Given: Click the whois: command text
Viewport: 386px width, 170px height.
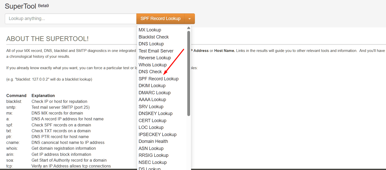Looking at the screenshot, I should click(12, 148).
